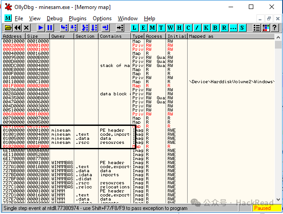Restart program with the rewind icon
The width and height of the screenshot is (283, 214).
pos(18,28)
